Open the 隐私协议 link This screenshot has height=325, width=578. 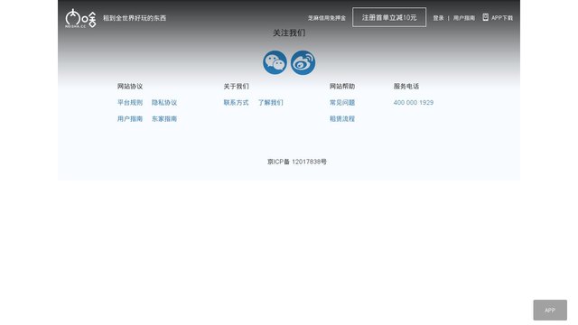pyautogui.click(x=164, y=102)
